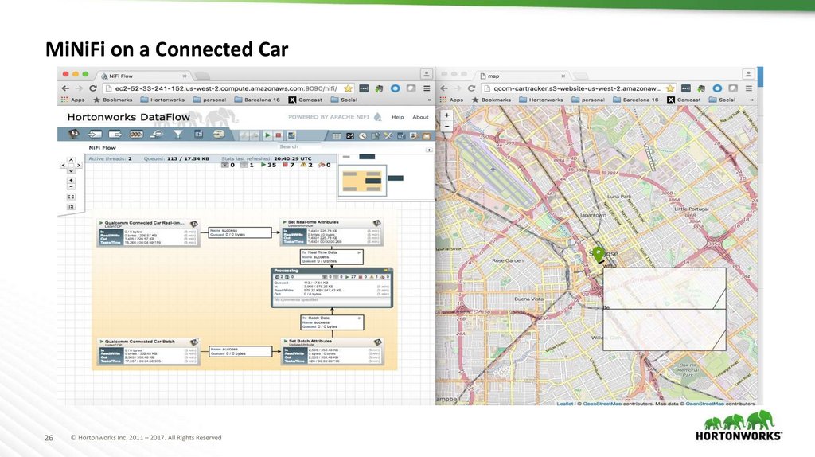Image resolution: width=815 pixels, height=457 pixels.
Task: Select the Funnel component icon
Action: (x=177, y=135)
